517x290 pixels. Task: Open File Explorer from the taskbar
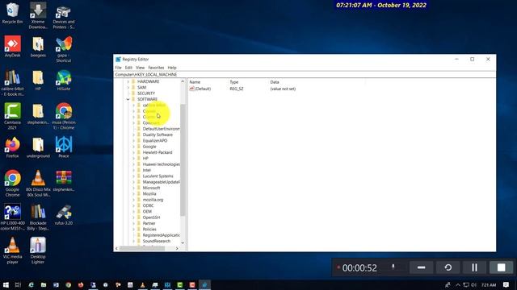click(44, 284)
